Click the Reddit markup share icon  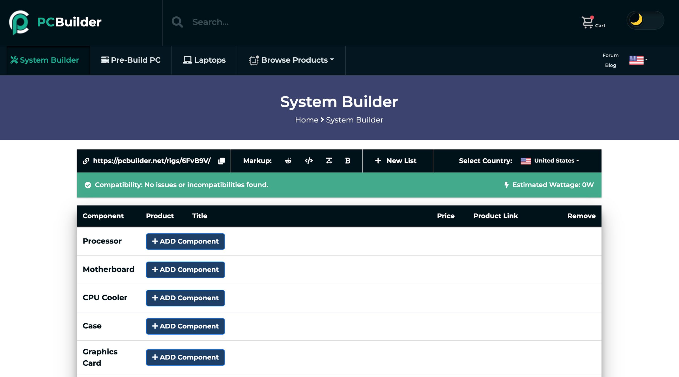tap(288, 160)
